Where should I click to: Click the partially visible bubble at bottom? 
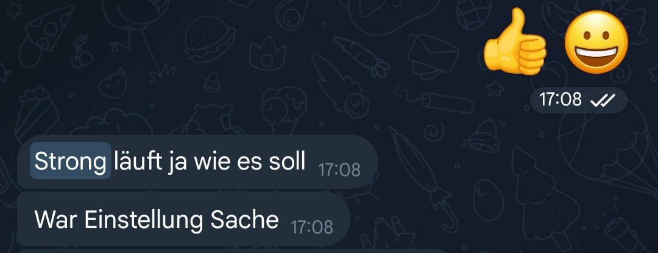point(235,251)
